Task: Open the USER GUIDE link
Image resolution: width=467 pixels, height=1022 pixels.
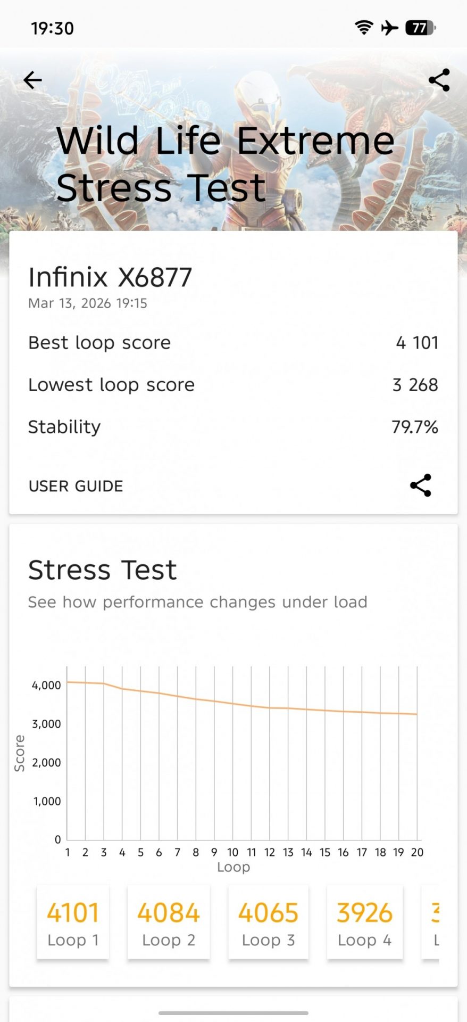Action: pos(76,486)
